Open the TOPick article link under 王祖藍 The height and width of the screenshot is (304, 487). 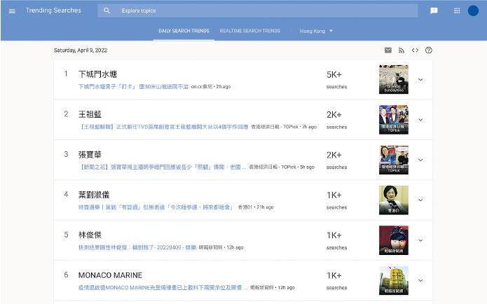coord(163,127)
